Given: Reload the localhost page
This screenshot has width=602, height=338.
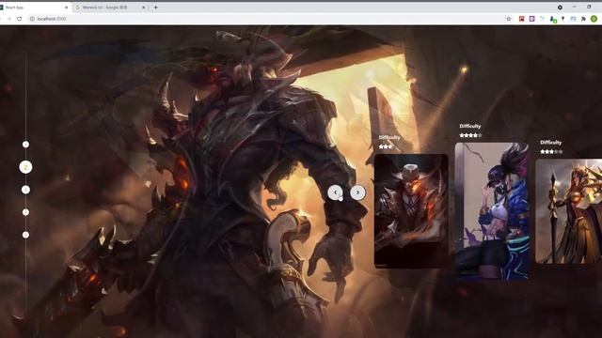Looking at the screenshot, I should click(19, 19).
